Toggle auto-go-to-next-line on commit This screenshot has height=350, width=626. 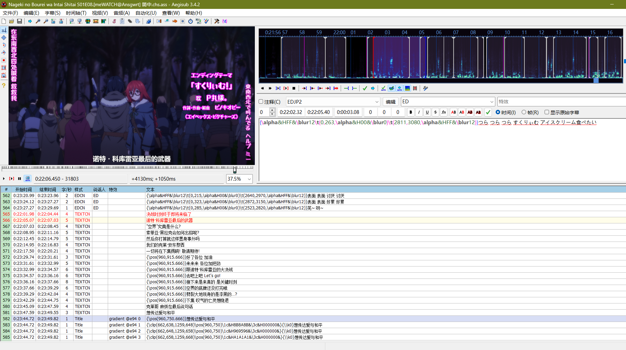[391, 88]
